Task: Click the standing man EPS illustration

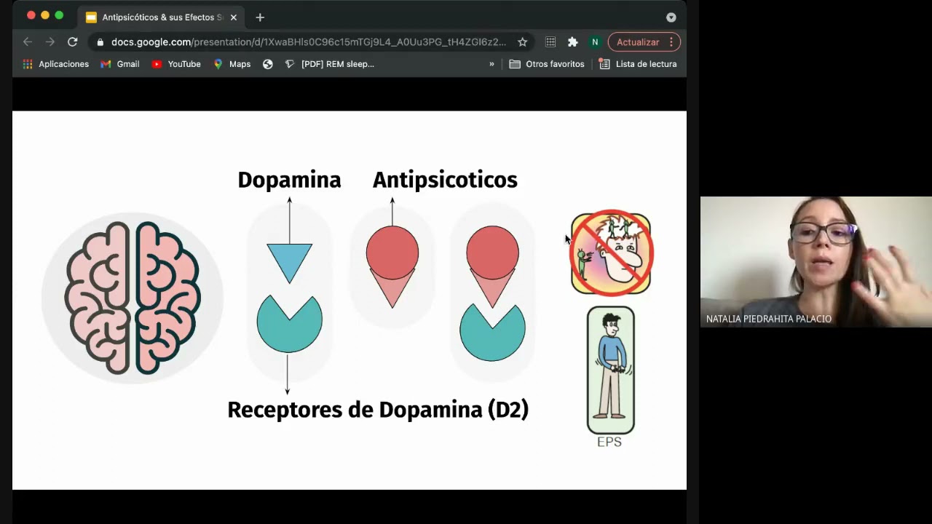Action: click(611, 370)
